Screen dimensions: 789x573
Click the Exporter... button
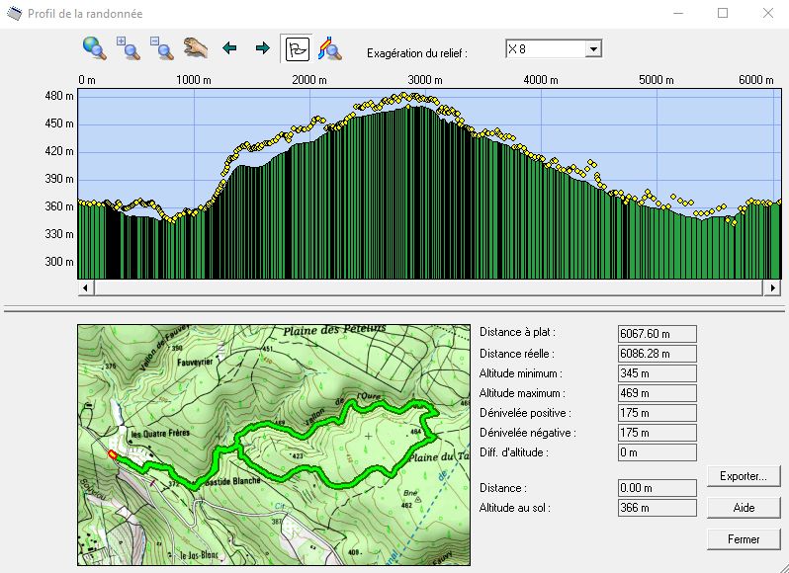pyautogui.click(x=744, y=476)
